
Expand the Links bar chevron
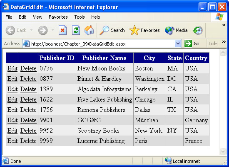(x=224, y=42)
